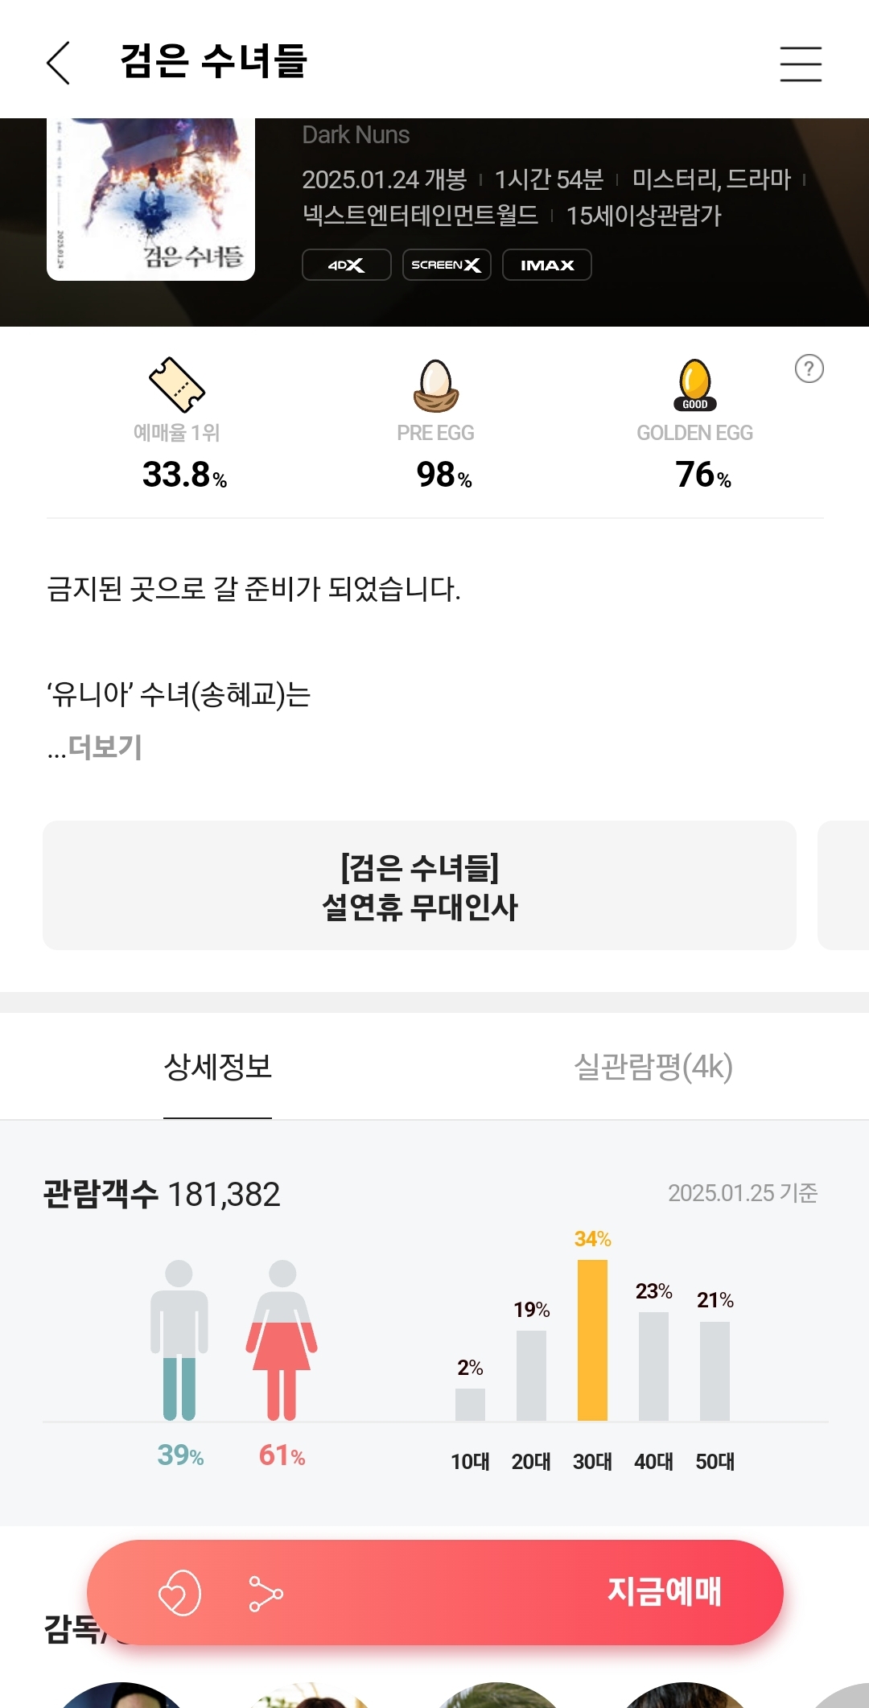Tap the Golden Egg icon
The width and height of the screenshot is (869, 1708).
click(694, 385)
